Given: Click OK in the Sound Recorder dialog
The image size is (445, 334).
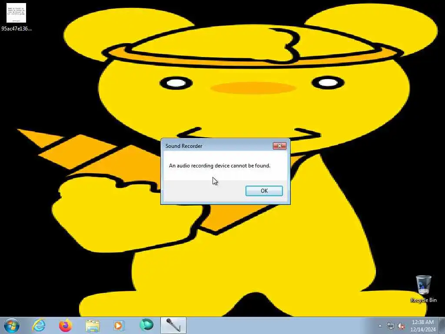Looking at the screenshot, I should point(264,191).
